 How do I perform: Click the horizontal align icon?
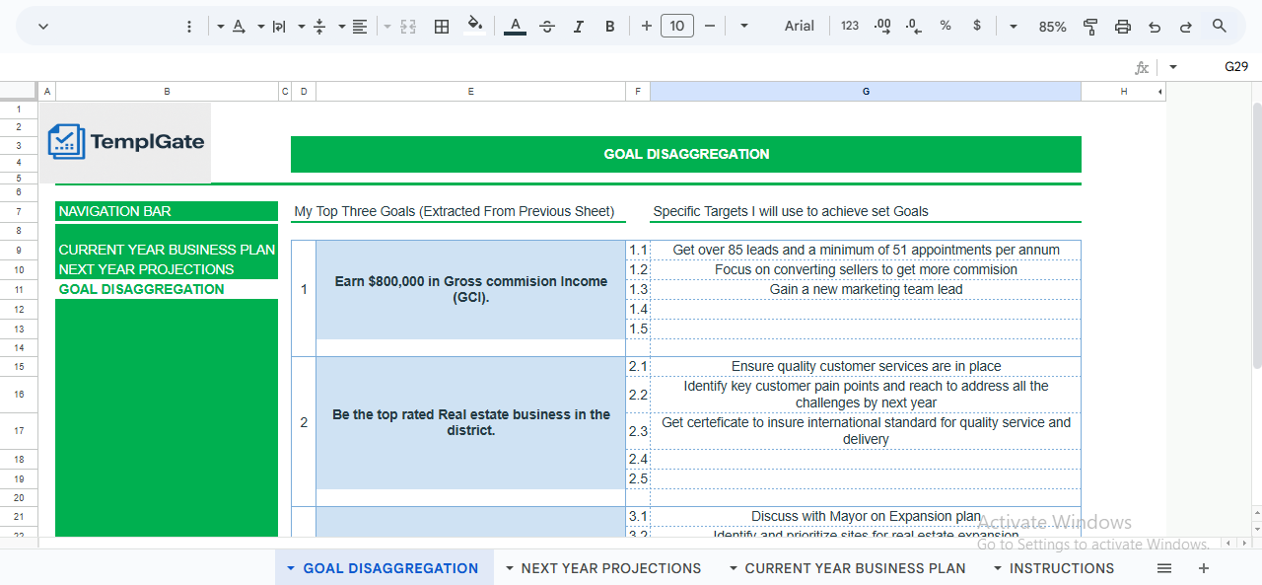[360, 27]
